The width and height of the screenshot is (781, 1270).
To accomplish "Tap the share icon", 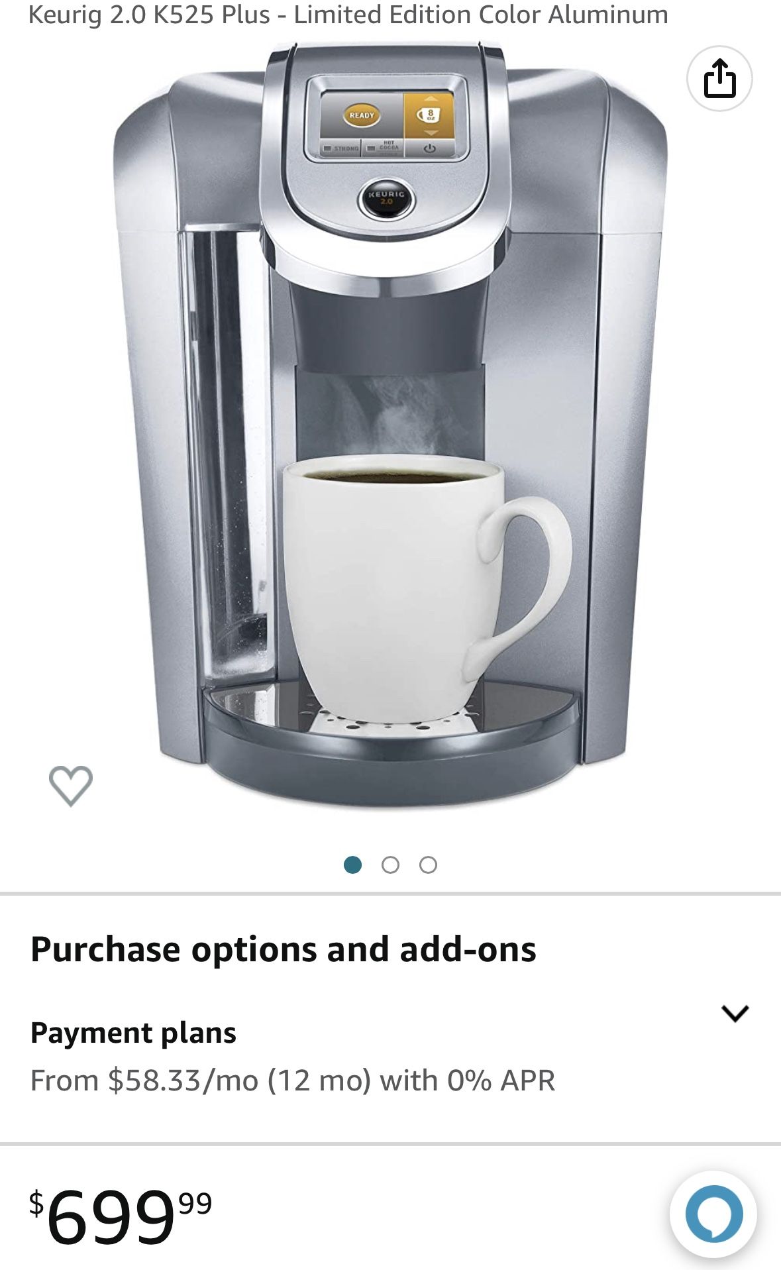I will click(719, 78).
